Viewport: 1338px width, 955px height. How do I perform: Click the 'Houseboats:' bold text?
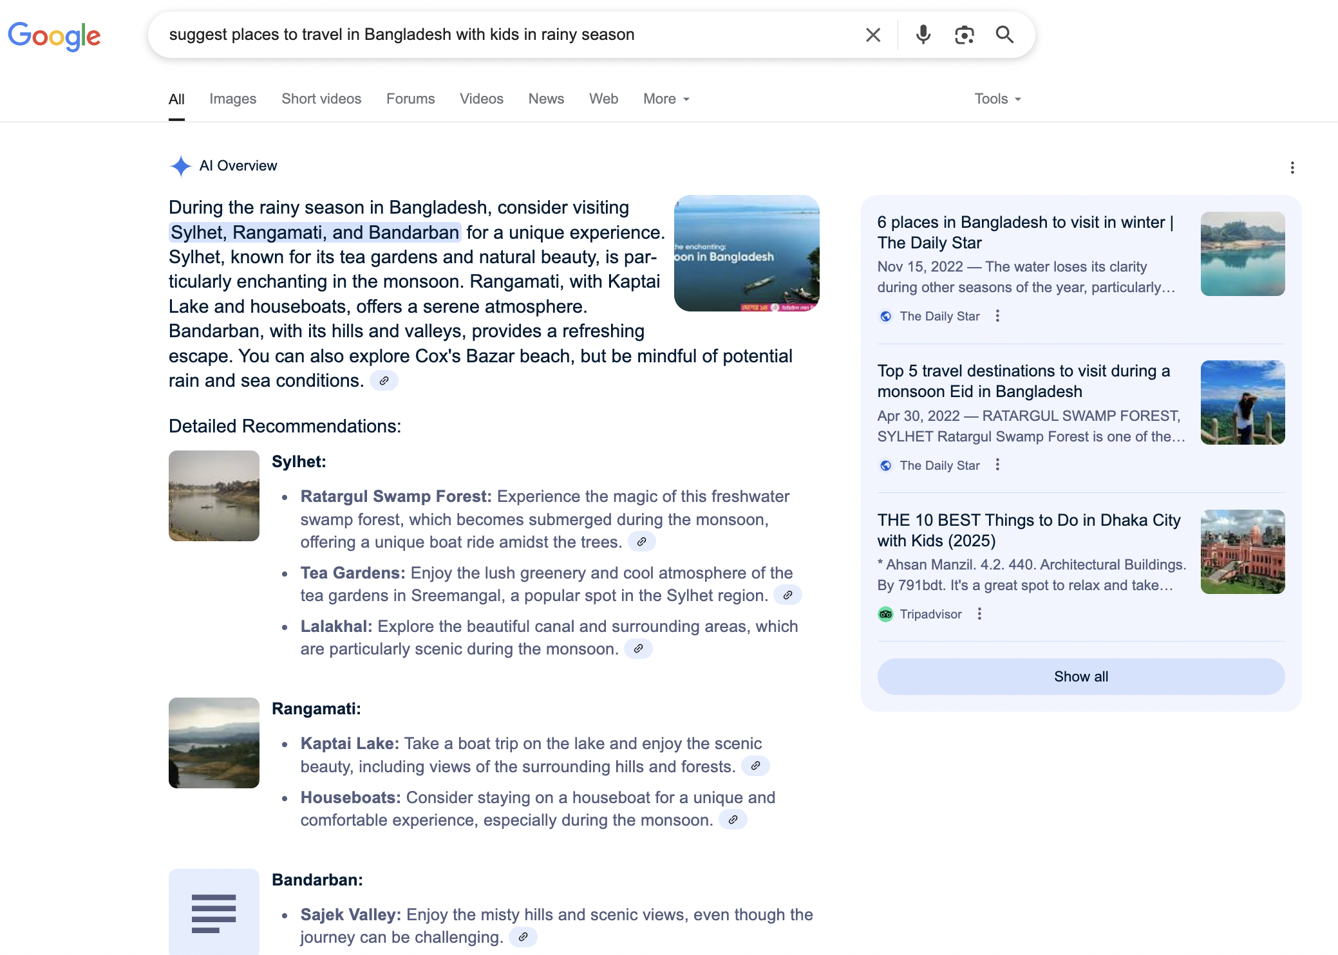coord(351,797)
